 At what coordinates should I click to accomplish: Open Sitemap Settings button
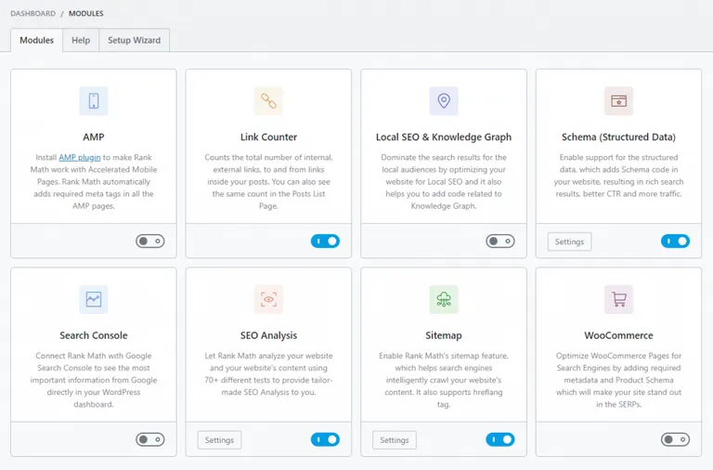pyautogui.click(x=395, y=440)
